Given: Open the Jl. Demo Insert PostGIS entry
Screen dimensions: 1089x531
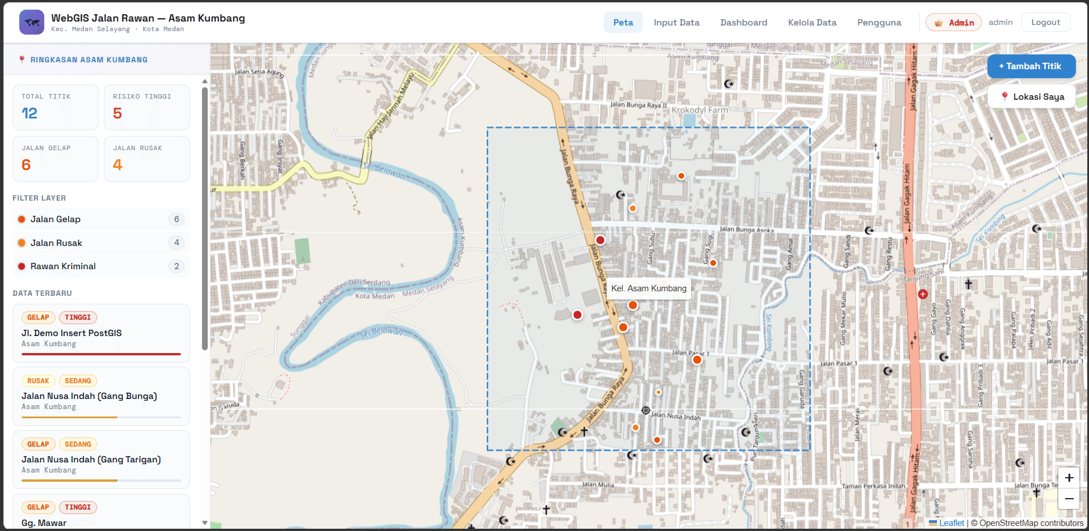Looking at the screenshot, I should [x=101, y=333].
